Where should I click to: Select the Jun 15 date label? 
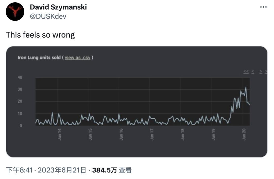pyautogui.click(x=90, y=134)
